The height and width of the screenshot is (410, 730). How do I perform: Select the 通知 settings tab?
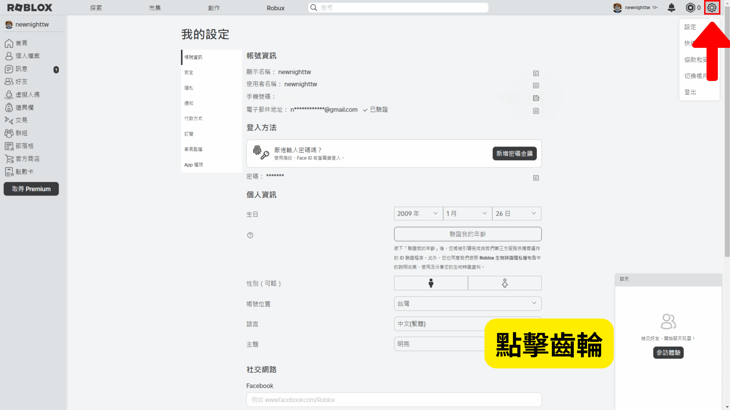tap(211, 103)
